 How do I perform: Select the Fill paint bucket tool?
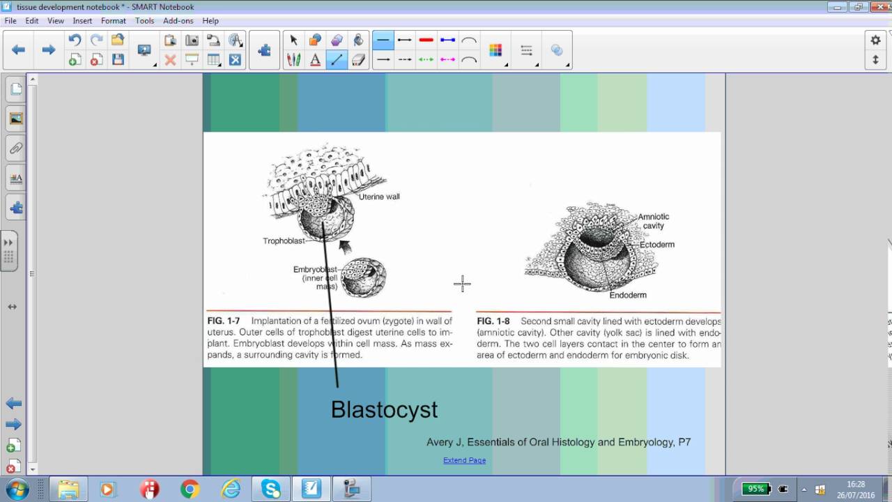pos(358,40)
